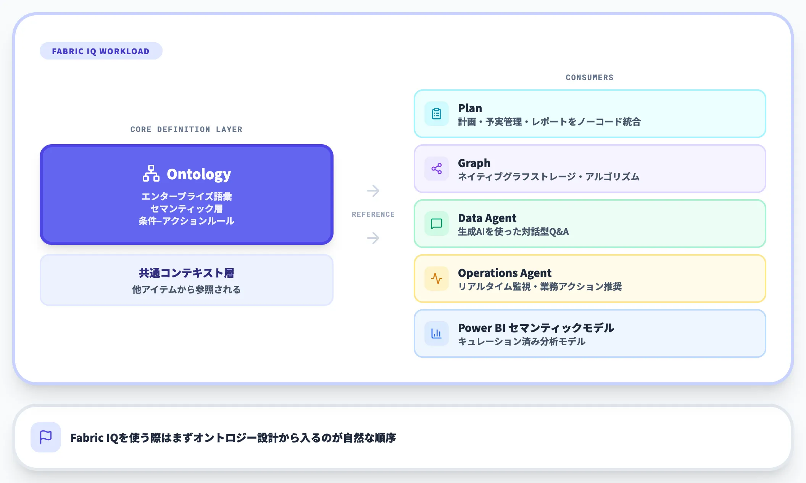The width and height of the screenshot is (806, 483).
Task: Select the FABRIC IQ WORKLOAD tab label
Action: 101,51
